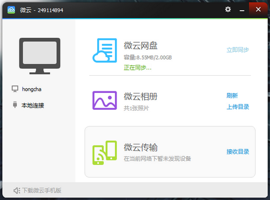
Task: Select the 微云相册 heading
Action: coord(140,96)
